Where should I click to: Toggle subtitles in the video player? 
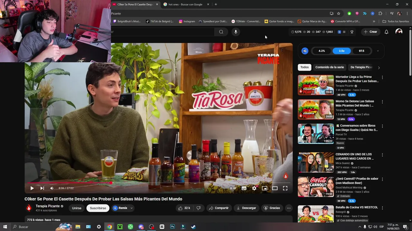click(244, 188)
